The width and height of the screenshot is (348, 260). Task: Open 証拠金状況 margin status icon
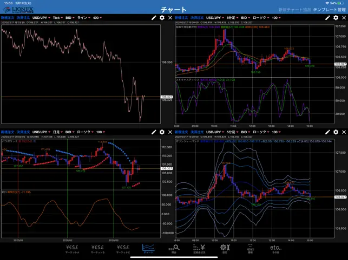199,249
